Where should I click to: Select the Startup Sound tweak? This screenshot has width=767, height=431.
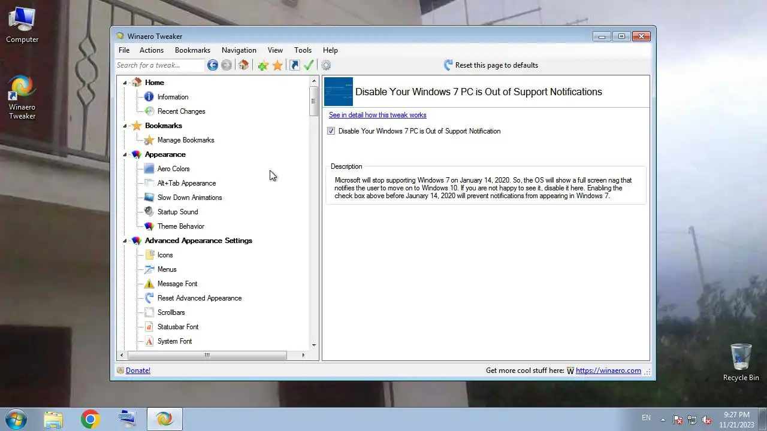point(177,212)
